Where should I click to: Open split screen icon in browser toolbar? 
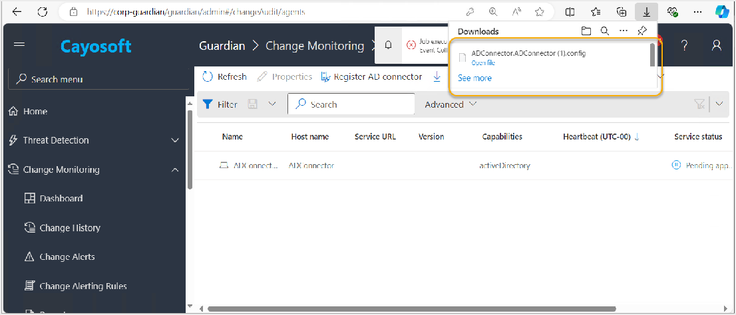pyautogui.click(x=570, y=12)
